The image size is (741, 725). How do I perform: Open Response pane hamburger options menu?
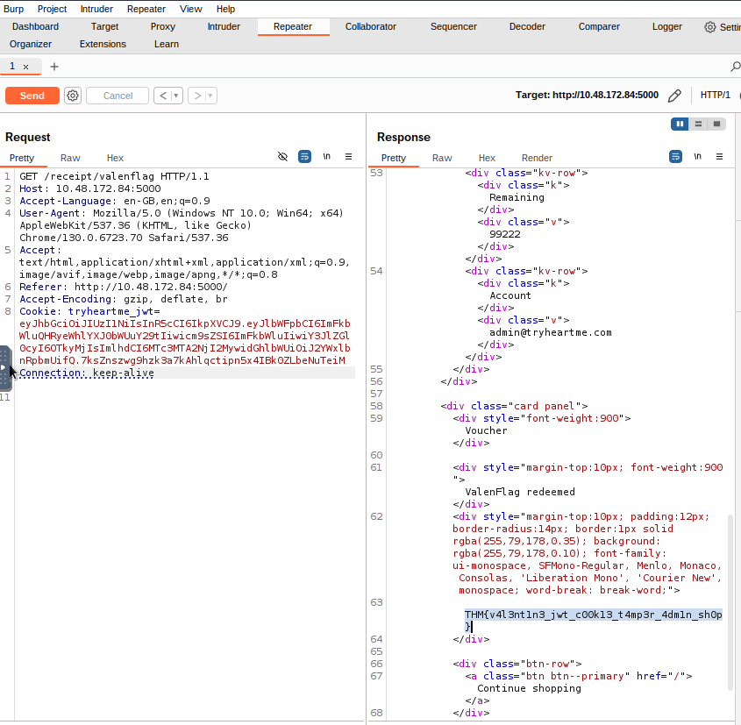[720, 157]
